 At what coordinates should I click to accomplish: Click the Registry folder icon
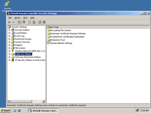[x=13, y=45]
